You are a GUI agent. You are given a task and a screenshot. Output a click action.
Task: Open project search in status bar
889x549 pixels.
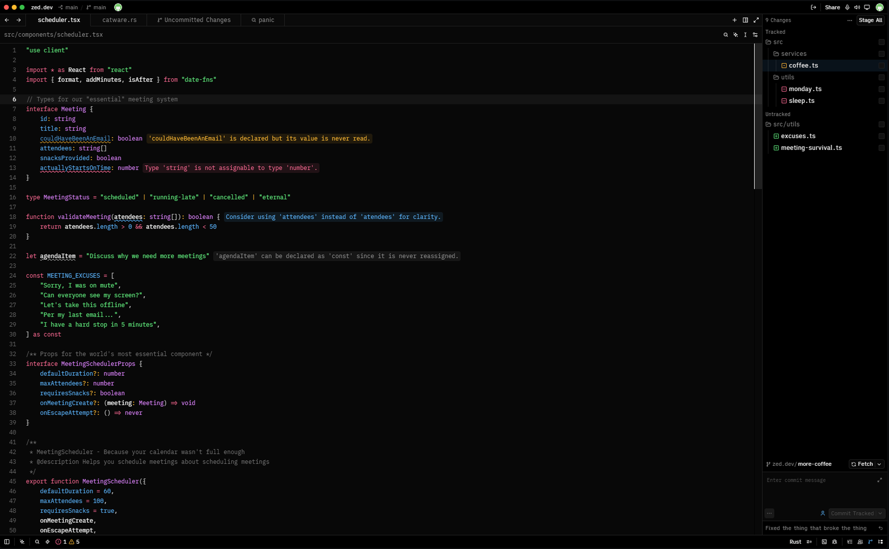click(x=37, y=542)
